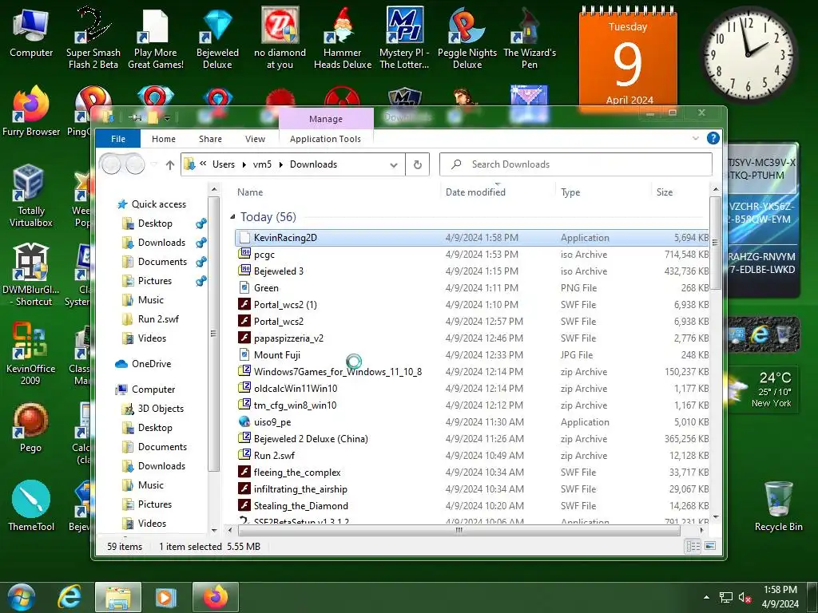Image resolution: width=818 pixels, height=613 pixels.
Task: Click the Portal_wcs2 (1) Flash file icon
Action: click(x=244, y=304)
